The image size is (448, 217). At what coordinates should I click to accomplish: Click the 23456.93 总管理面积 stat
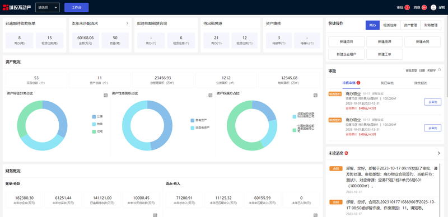pos(162,80)
